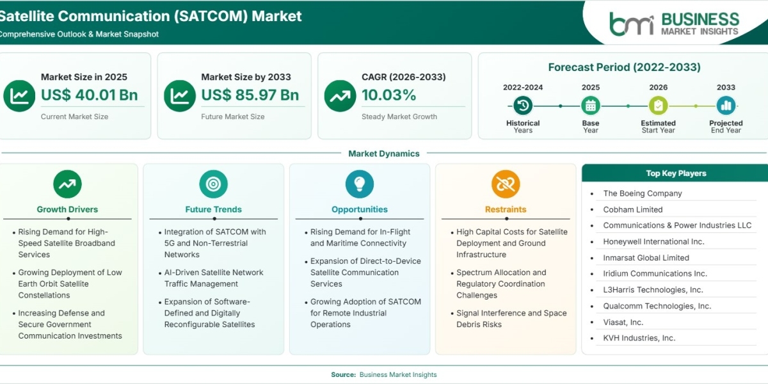Image resolution: width=768 pixels, height=384 pixels.
Task: Select Qualcomm Technologies, Inc. in the list
Action: point(657,306)
